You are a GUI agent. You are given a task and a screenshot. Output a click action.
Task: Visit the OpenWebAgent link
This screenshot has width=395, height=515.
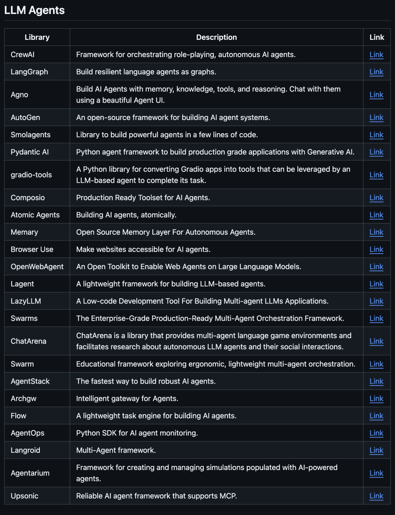point(376,266)
